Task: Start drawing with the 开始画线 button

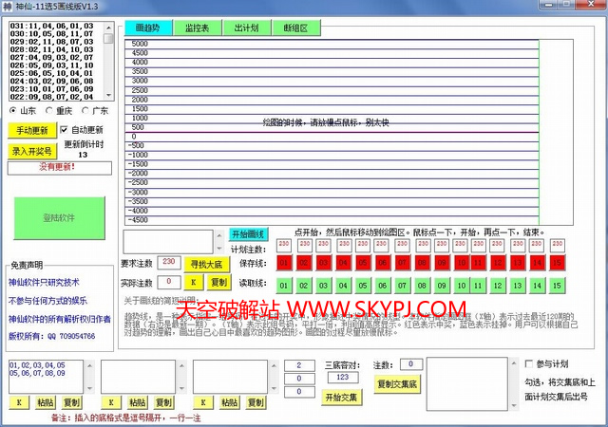Action: pos(249,234)
